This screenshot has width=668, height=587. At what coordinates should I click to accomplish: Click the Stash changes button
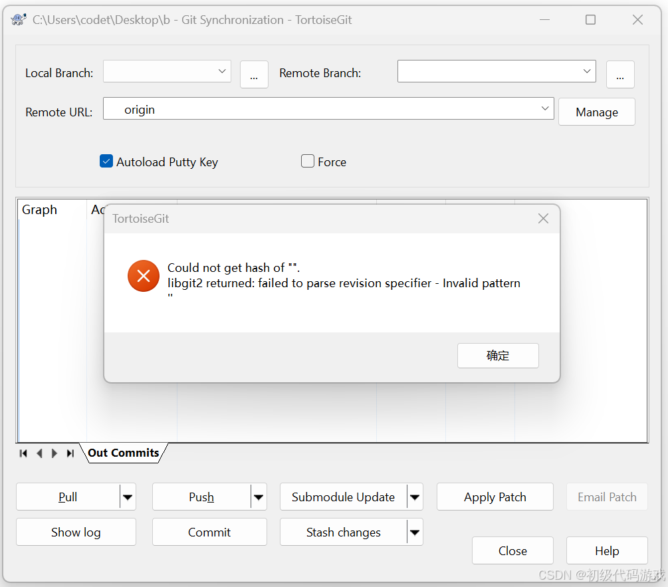pyautogui.click(x=344, y=532)
